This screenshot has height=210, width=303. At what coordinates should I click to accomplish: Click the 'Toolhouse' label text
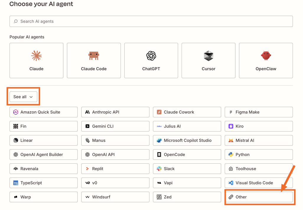246,169
